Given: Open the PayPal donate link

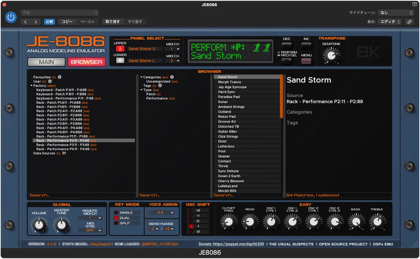Looking at the screenshot, I should (231, 244).
